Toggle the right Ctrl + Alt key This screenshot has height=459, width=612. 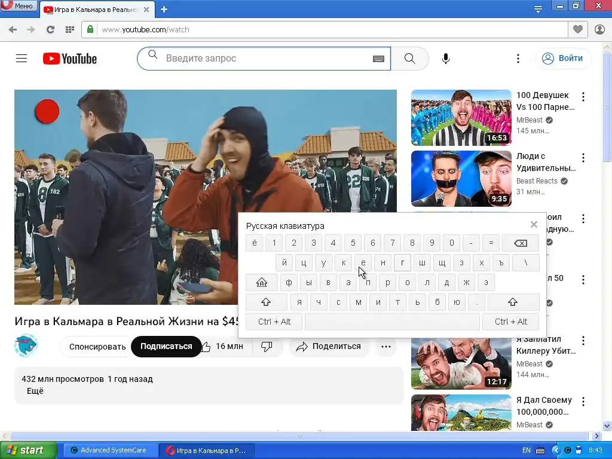510,322
